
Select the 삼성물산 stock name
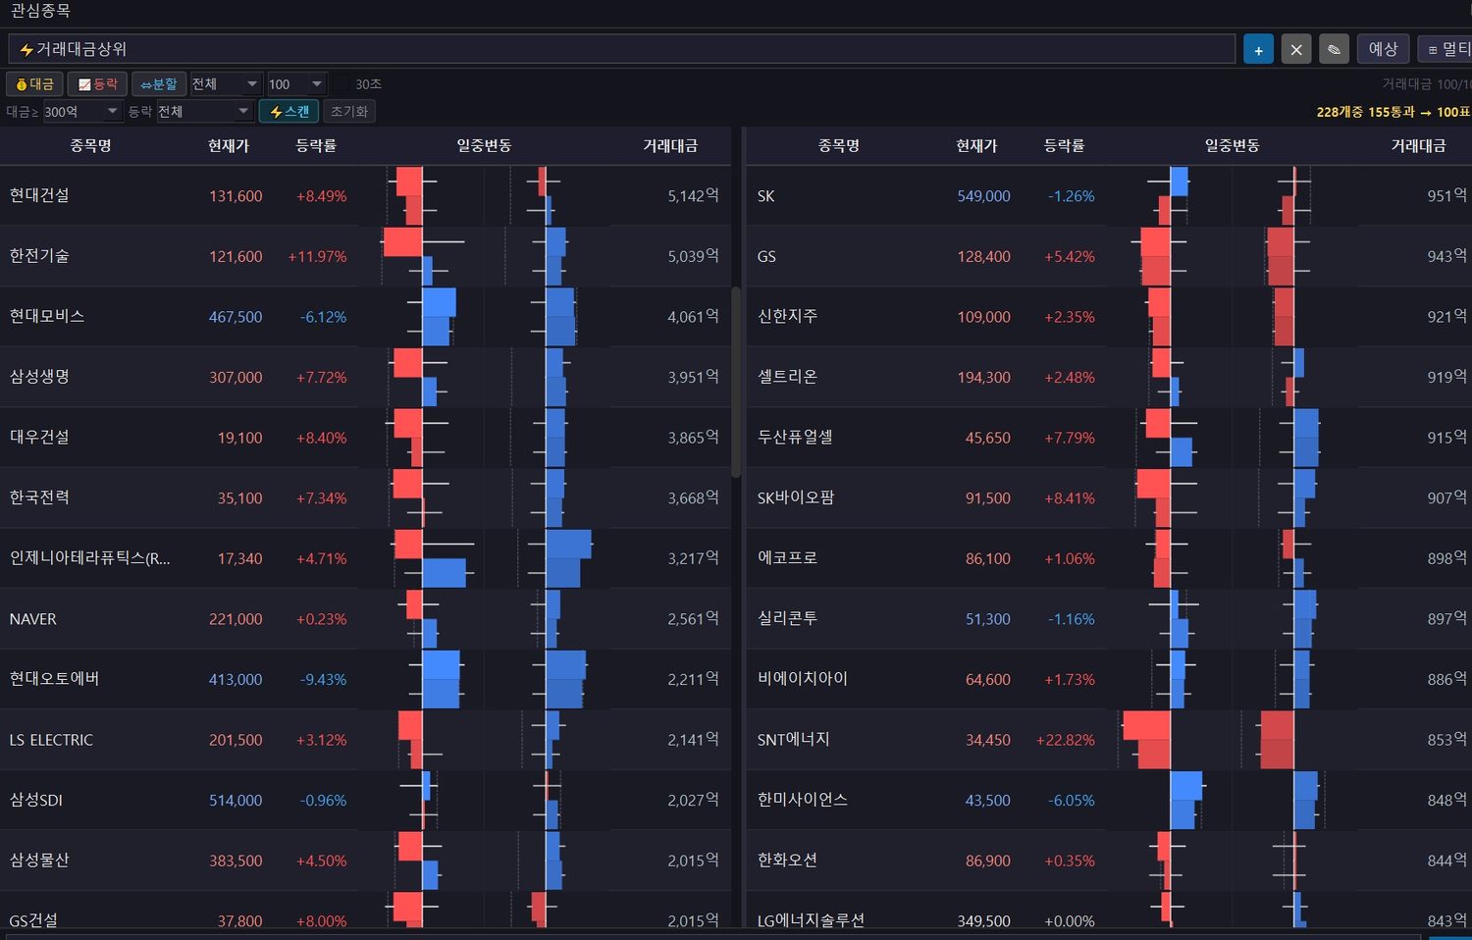39,861
